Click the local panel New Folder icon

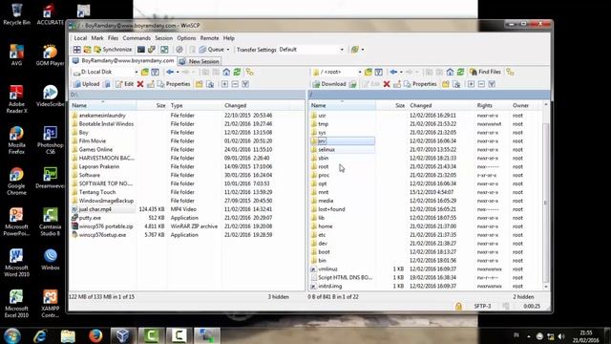tap(200, 84)
